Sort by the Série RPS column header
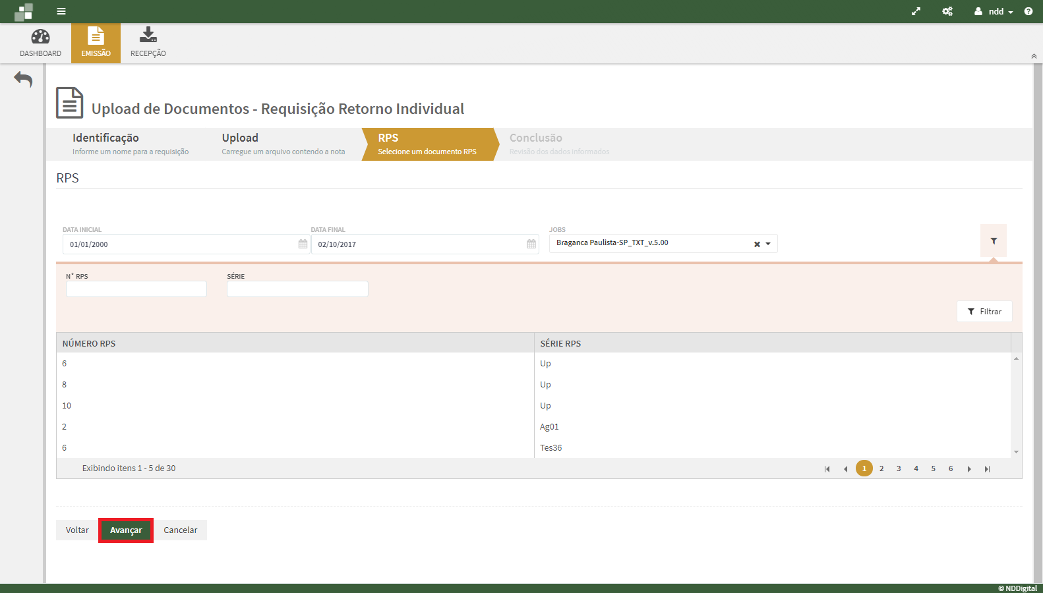 pyautogui.click(x=773, y=343)
